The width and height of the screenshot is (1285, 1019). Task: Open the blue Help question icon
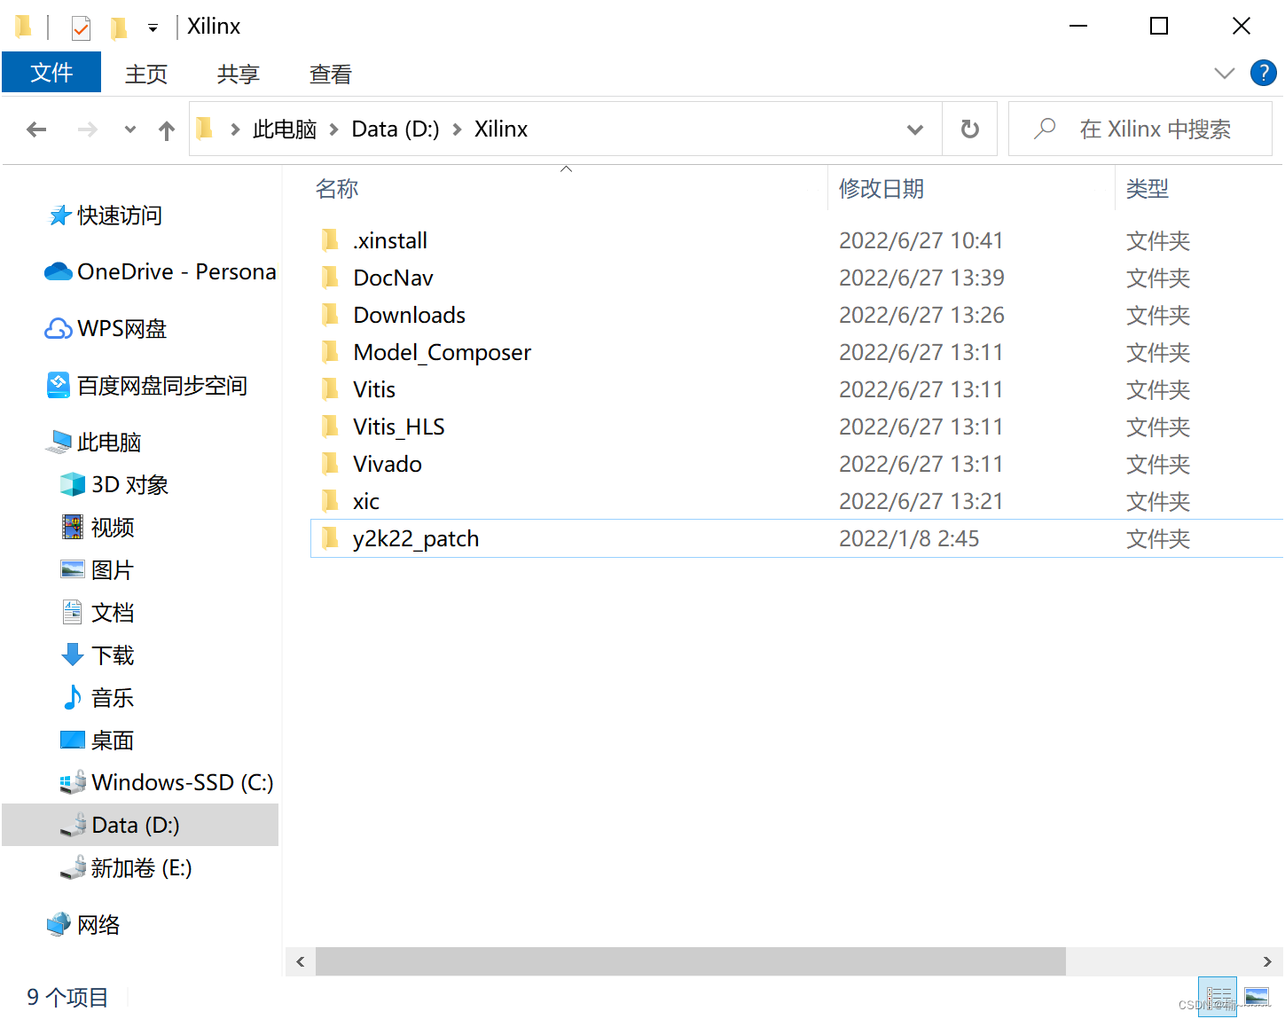tap(1263, 73)
